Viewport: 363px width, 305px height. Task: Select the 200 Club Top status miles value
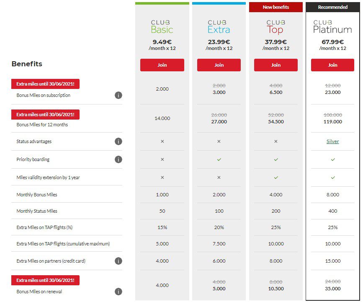coord(276,211)
